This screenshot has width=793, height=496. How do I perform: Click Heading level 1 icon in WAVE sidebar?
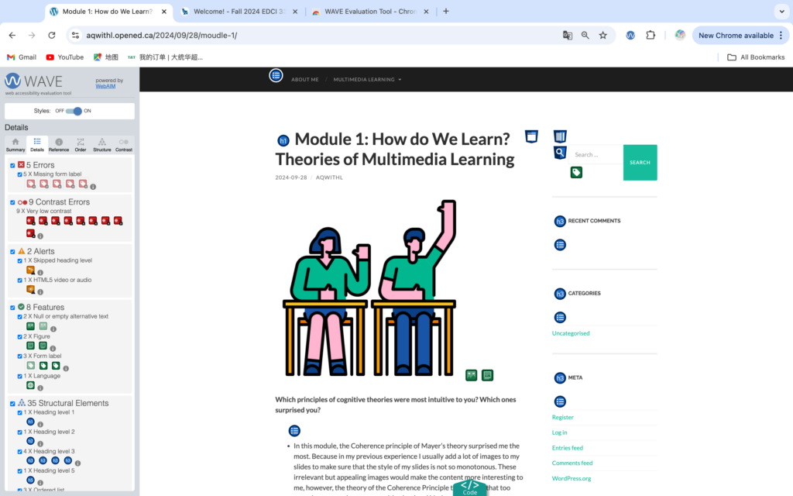point(30,422)
